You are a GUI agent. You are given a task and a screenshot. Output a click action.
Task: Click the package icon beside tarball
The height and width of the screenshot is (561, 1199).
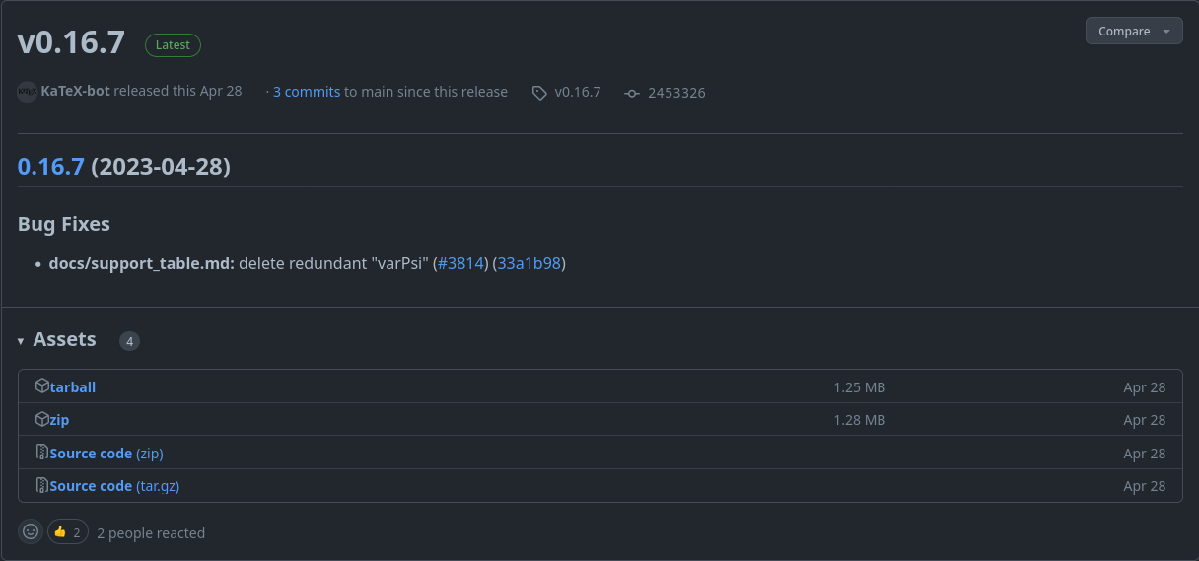pos(42,386)
